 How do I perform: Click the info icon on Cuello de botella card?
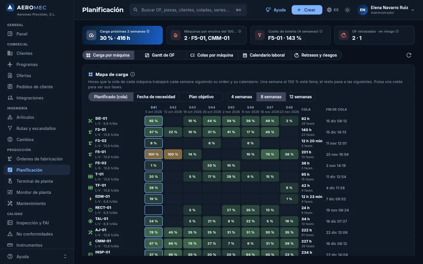[321, 31]
